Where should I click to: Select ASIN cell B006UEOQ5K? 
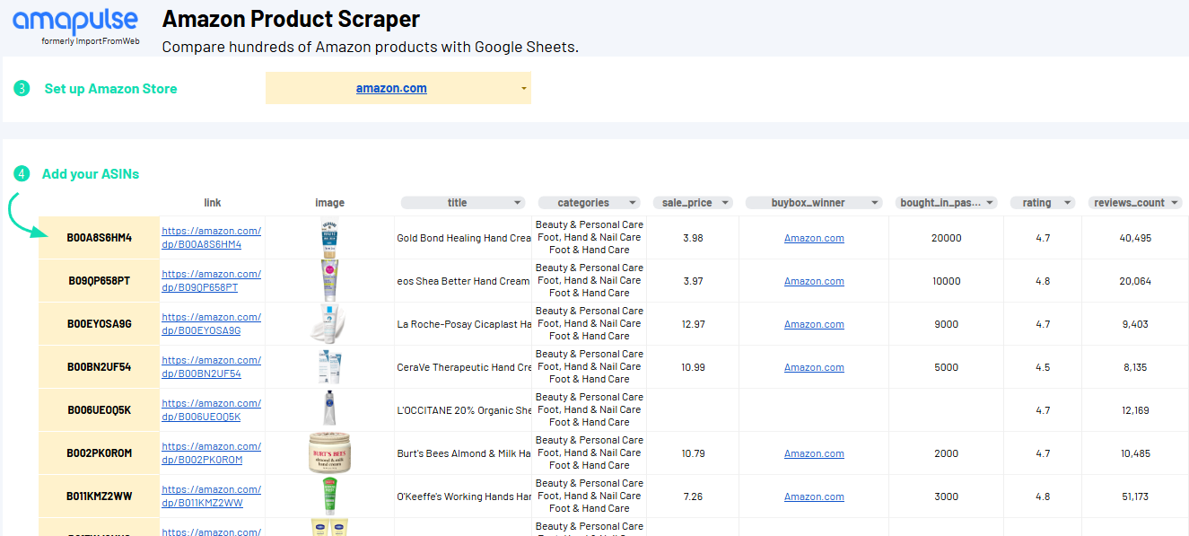[x=99, y=410]
